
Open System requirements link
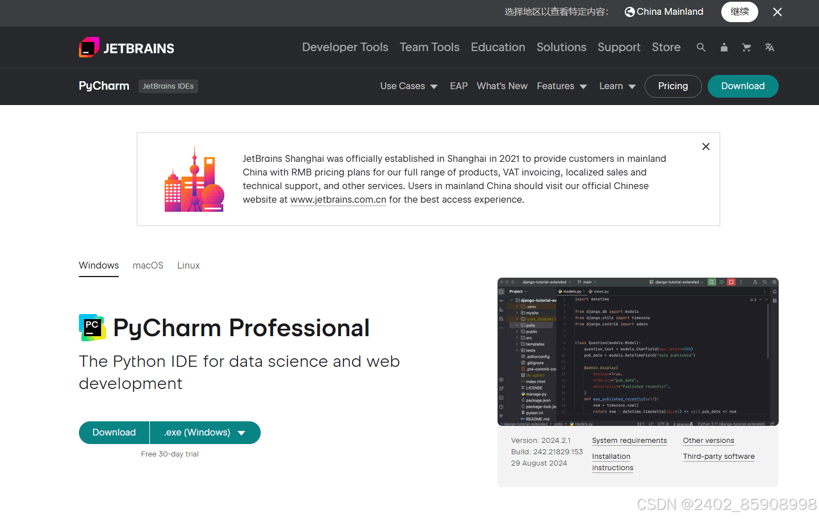click(x=629, y=441)
